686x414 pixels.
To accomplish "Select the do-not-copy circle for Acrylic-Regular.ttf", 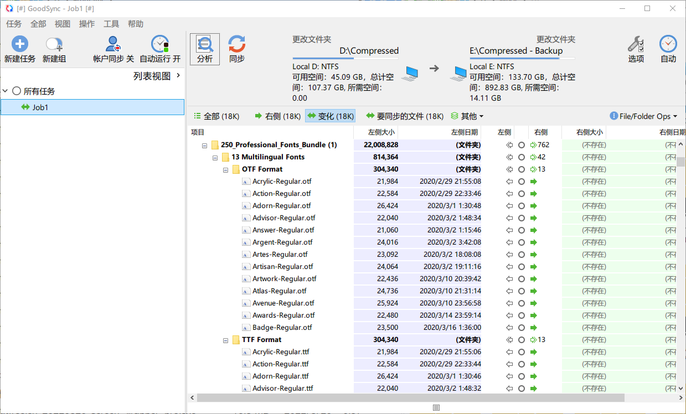I will point(522,352).
